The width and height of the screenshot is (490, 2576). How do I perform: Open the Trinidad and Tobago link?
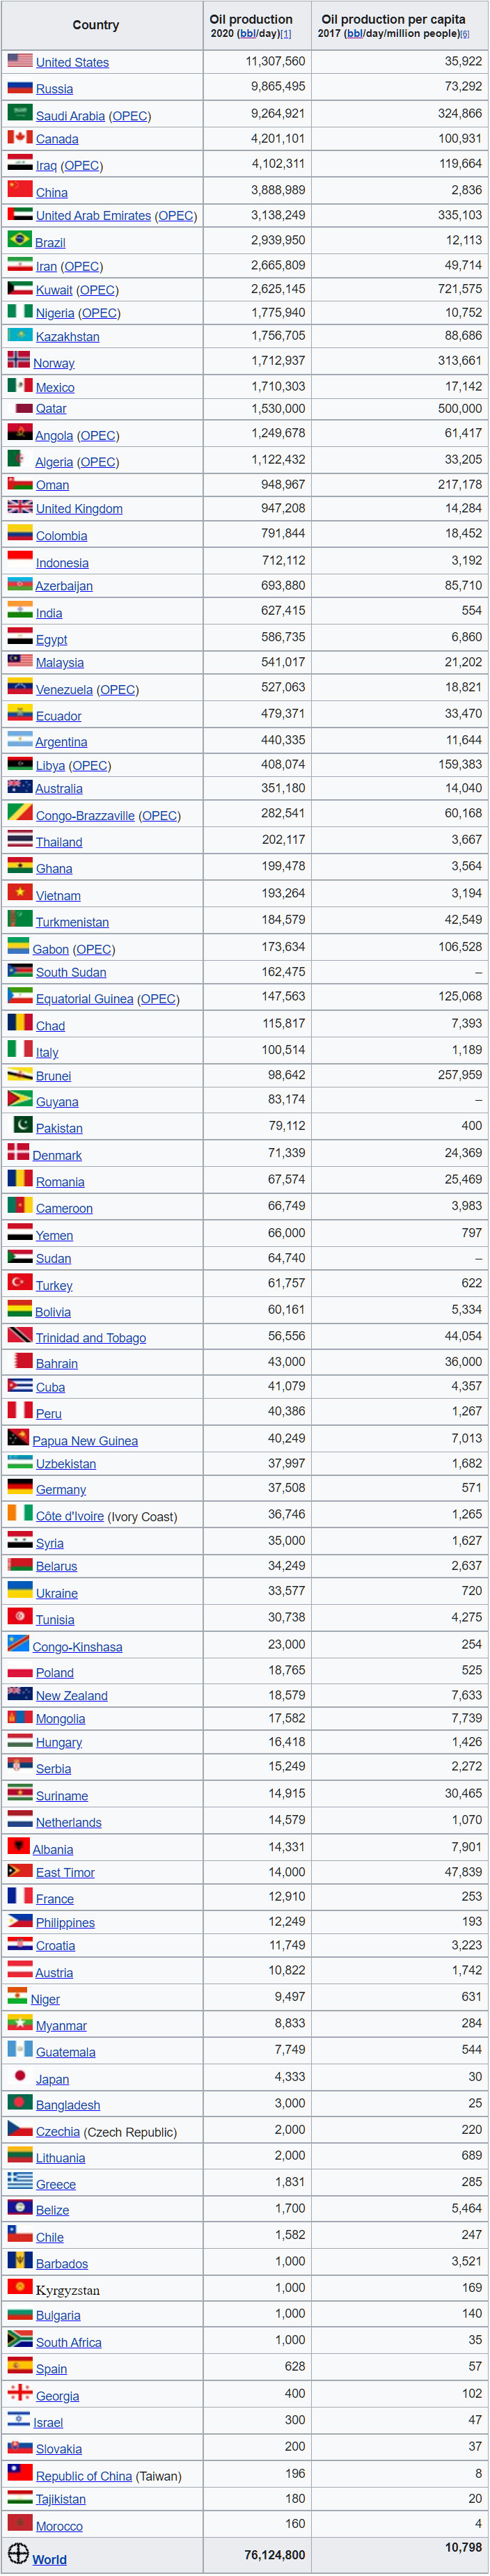[x=91, y=1338]
